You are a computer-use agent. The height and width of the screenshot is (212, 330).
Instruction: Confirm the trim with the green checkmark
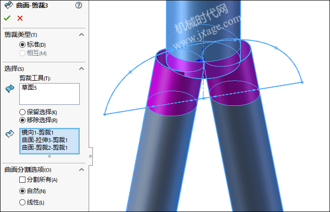pos(7,18)
